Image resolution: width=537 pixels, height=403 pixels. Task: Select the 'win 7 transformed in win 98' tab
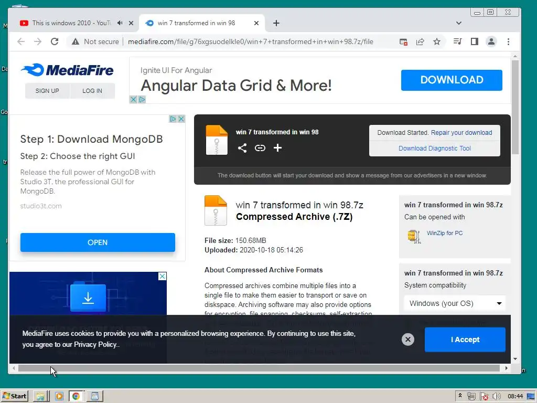[195, 23]
